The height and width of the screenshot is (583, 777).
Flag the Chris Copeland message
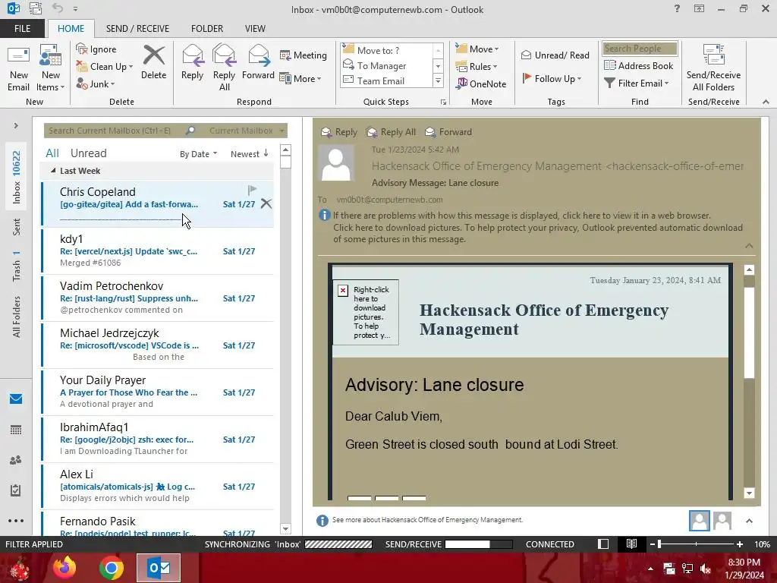[x=252, y=190]
